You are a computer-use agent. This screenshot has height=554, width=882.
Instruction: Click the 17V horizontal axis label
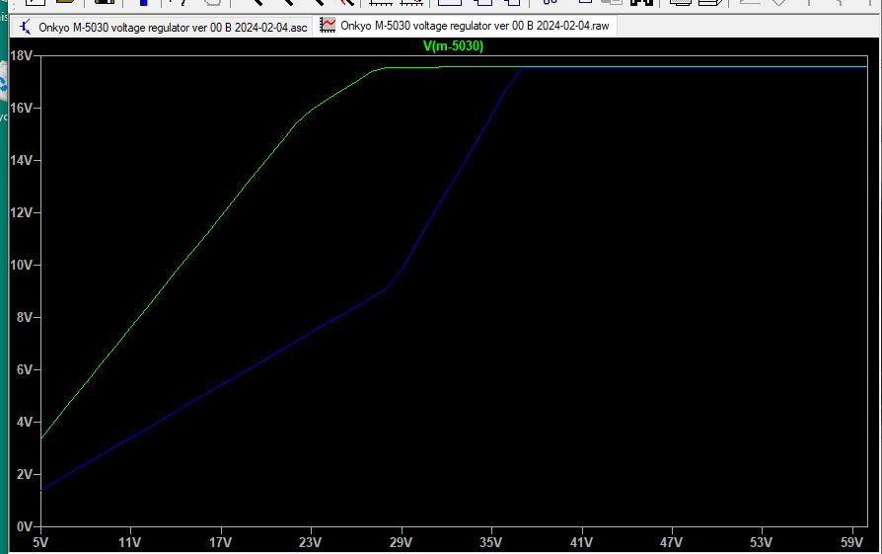[221, 542]
